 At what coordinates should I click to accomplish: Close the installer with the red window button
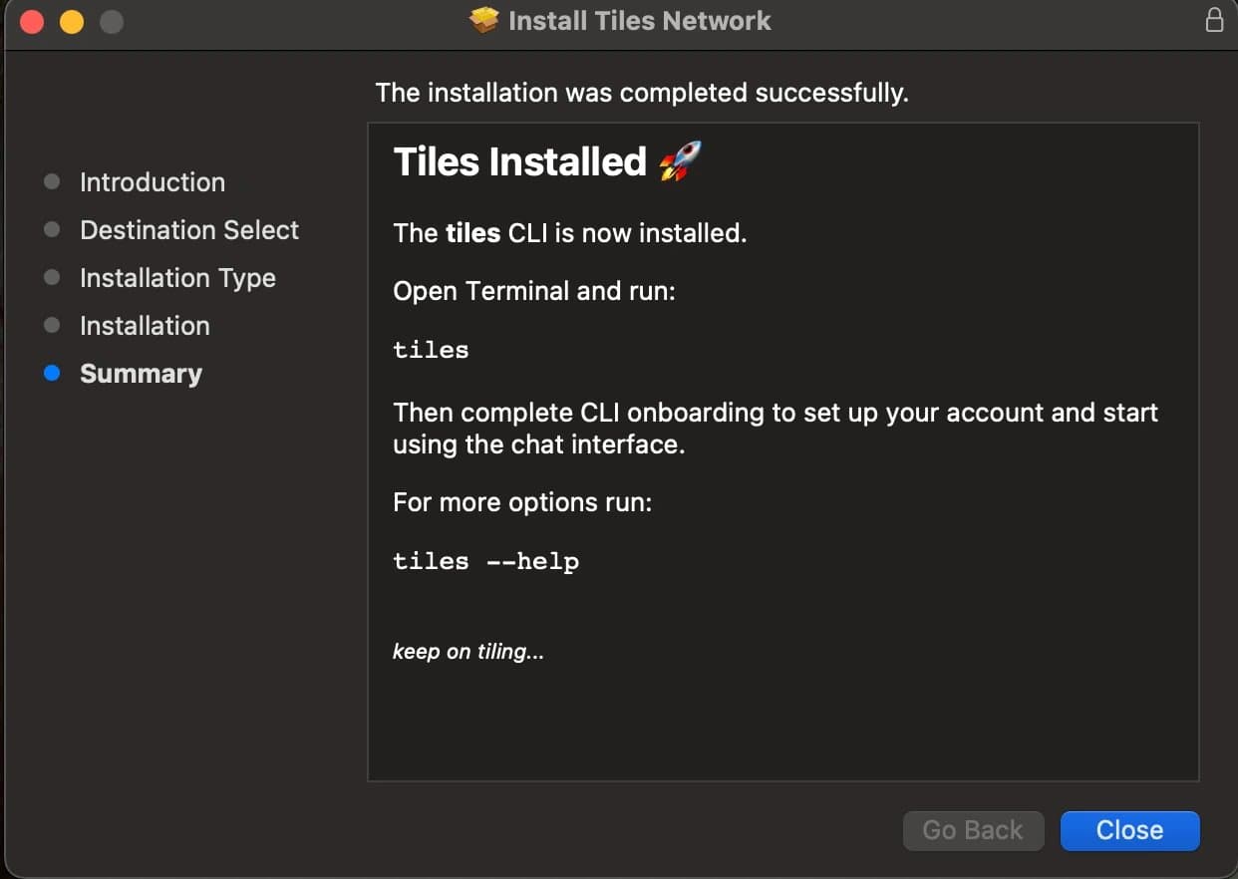(32, 21)
